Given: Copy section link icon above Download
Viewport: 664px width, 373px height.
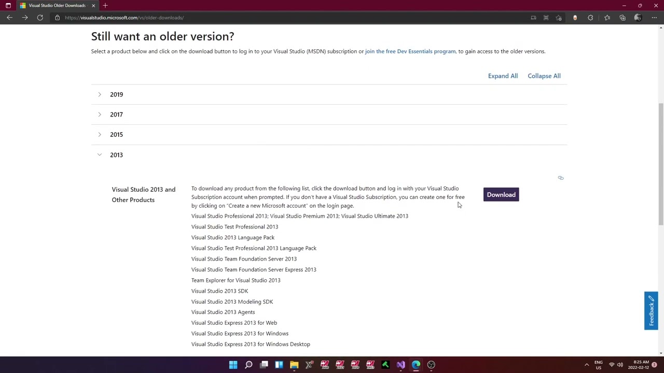Looking at the screenshot, I should [x=561, y=178].
